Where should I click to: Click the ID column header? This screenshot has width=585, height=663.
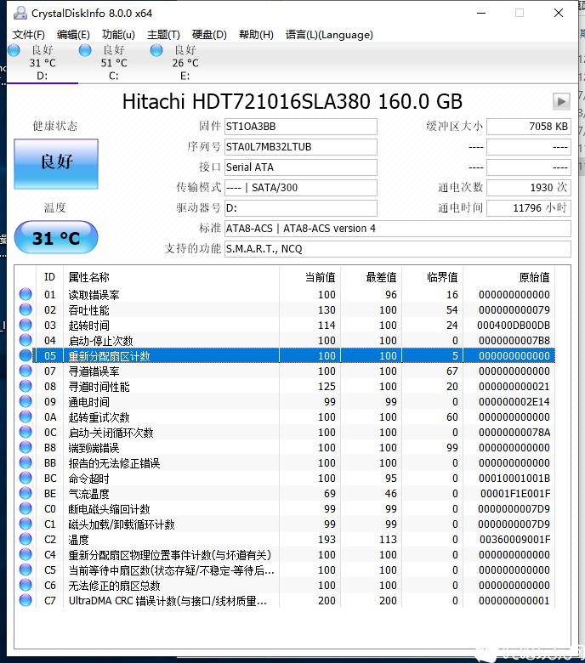pos(49,277)
